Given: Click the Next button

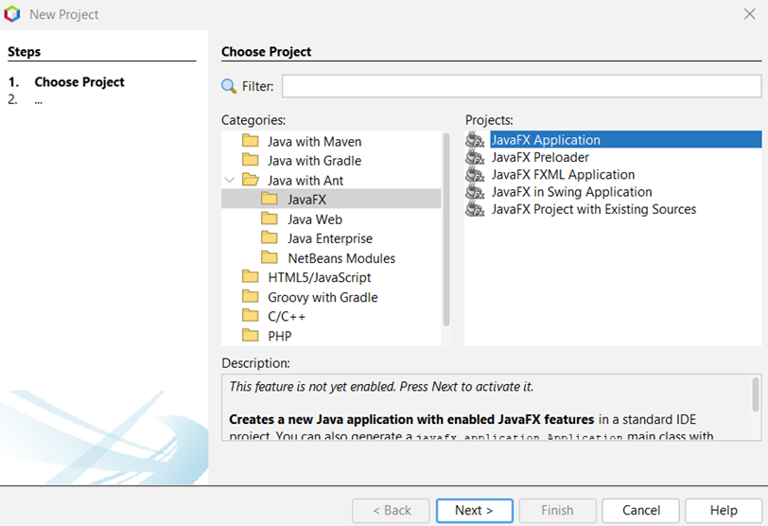Looking at the screenshot, I should (x=474, y=510).
